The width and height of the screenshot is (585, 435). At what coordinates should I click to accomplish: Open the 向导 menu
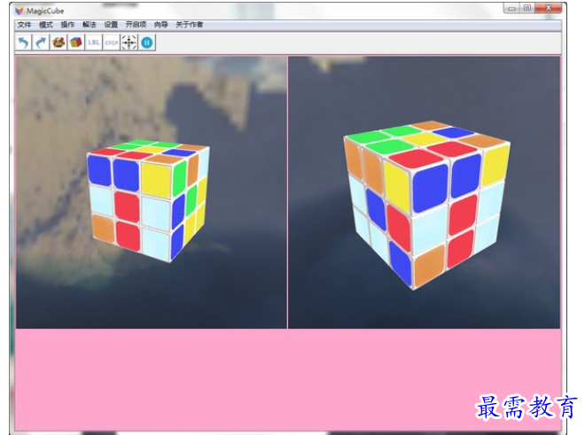click(x=160, y=25)
